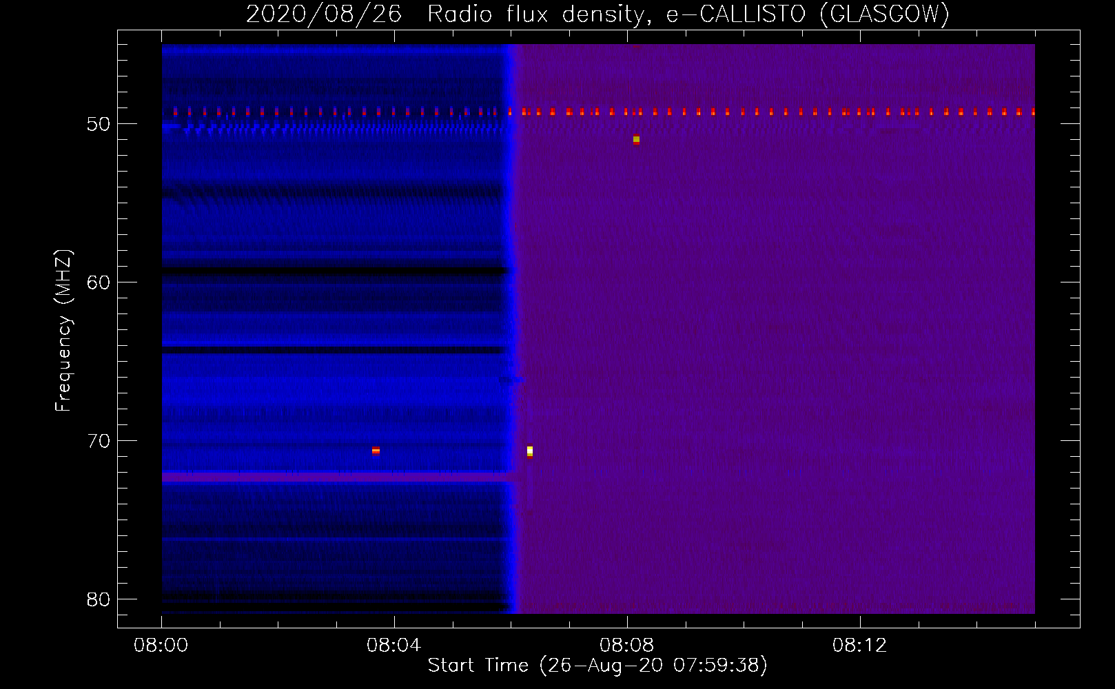
Task: Click the 08:12 time tick label
Action: (859, 646)
